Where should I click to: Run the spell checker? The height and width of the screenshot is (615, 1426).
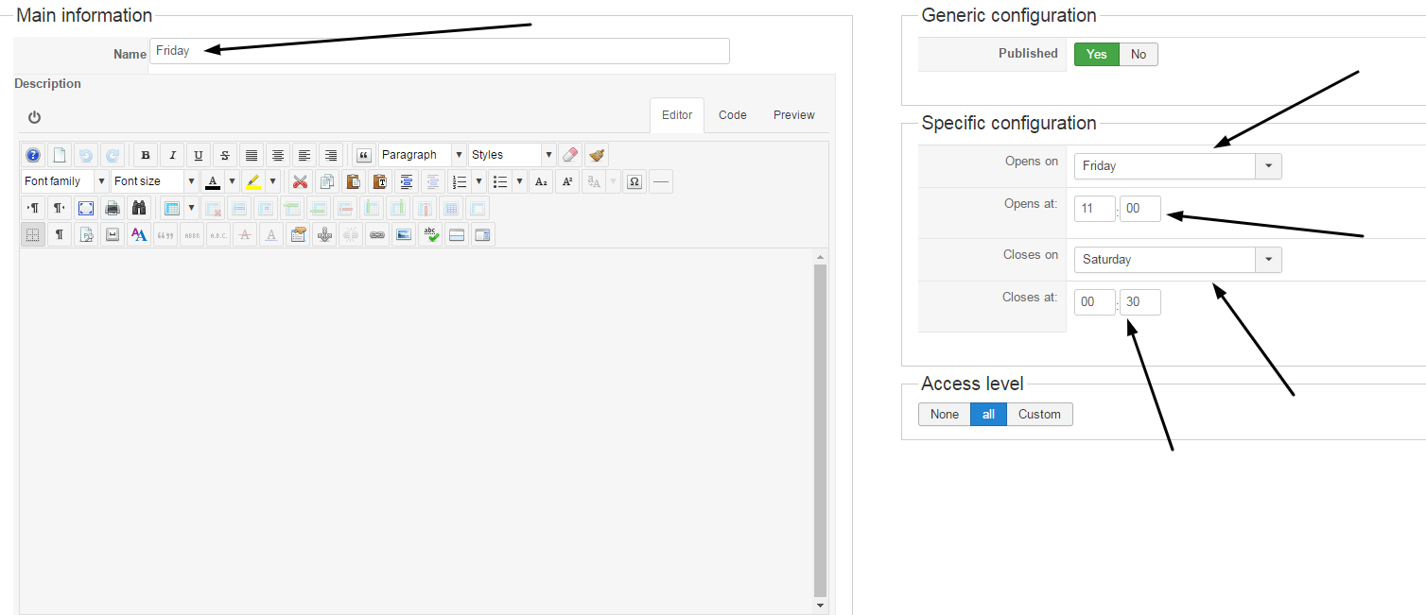point(430,234)
